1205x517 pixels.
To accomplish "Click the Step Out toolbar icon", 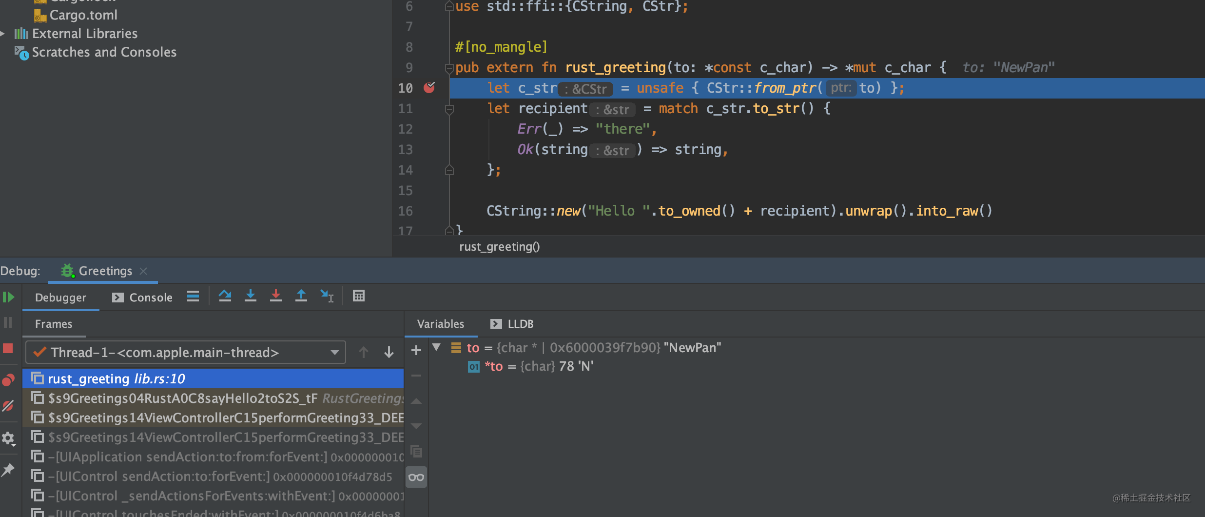I will pyautogui.click(x=301, y=296).
